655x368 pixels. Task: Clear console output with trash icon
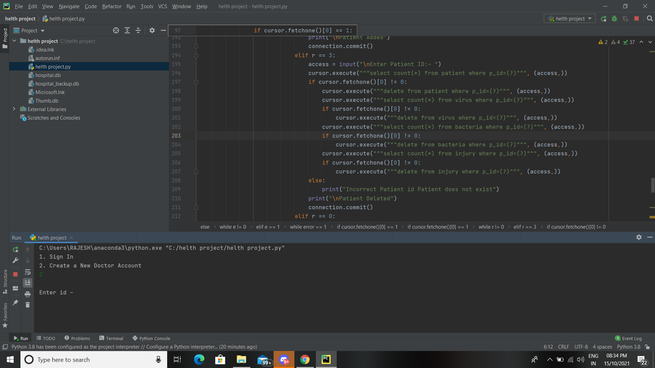[x=28, y=305]
